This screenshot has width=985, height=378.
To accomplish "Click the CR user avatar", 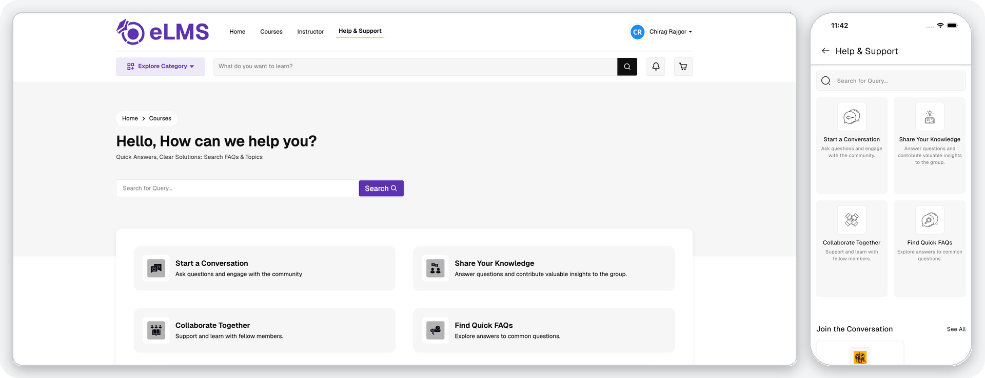I will (637, 32).
